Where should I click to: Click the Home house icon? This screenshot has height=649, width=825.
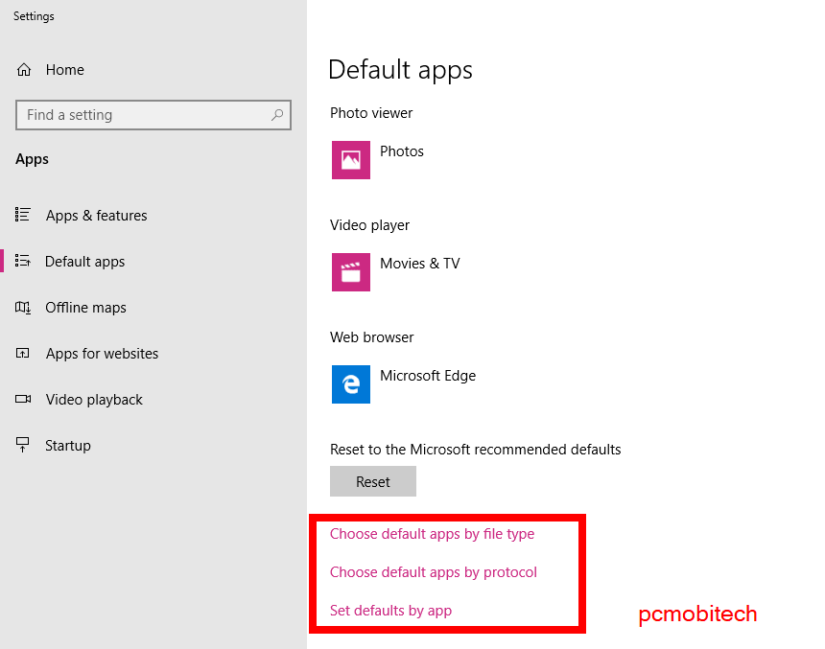point(24,69)
